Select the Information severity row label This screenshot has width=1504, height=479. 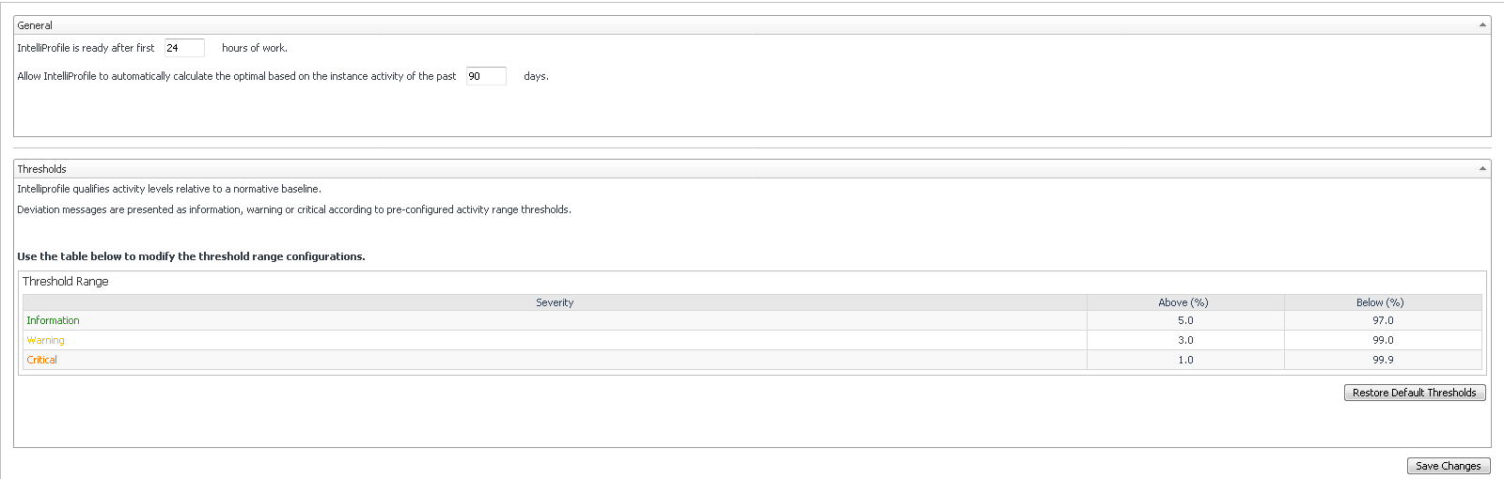[53, 320]
